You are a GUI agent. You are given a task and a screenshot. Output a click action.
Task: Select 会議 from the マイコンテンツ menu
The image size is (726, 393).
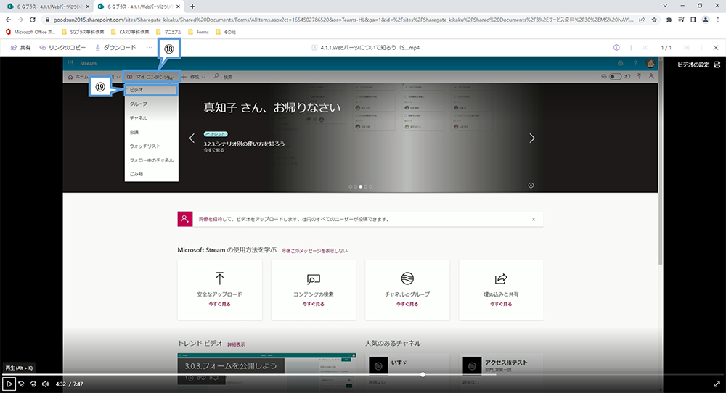click(151, 132)
